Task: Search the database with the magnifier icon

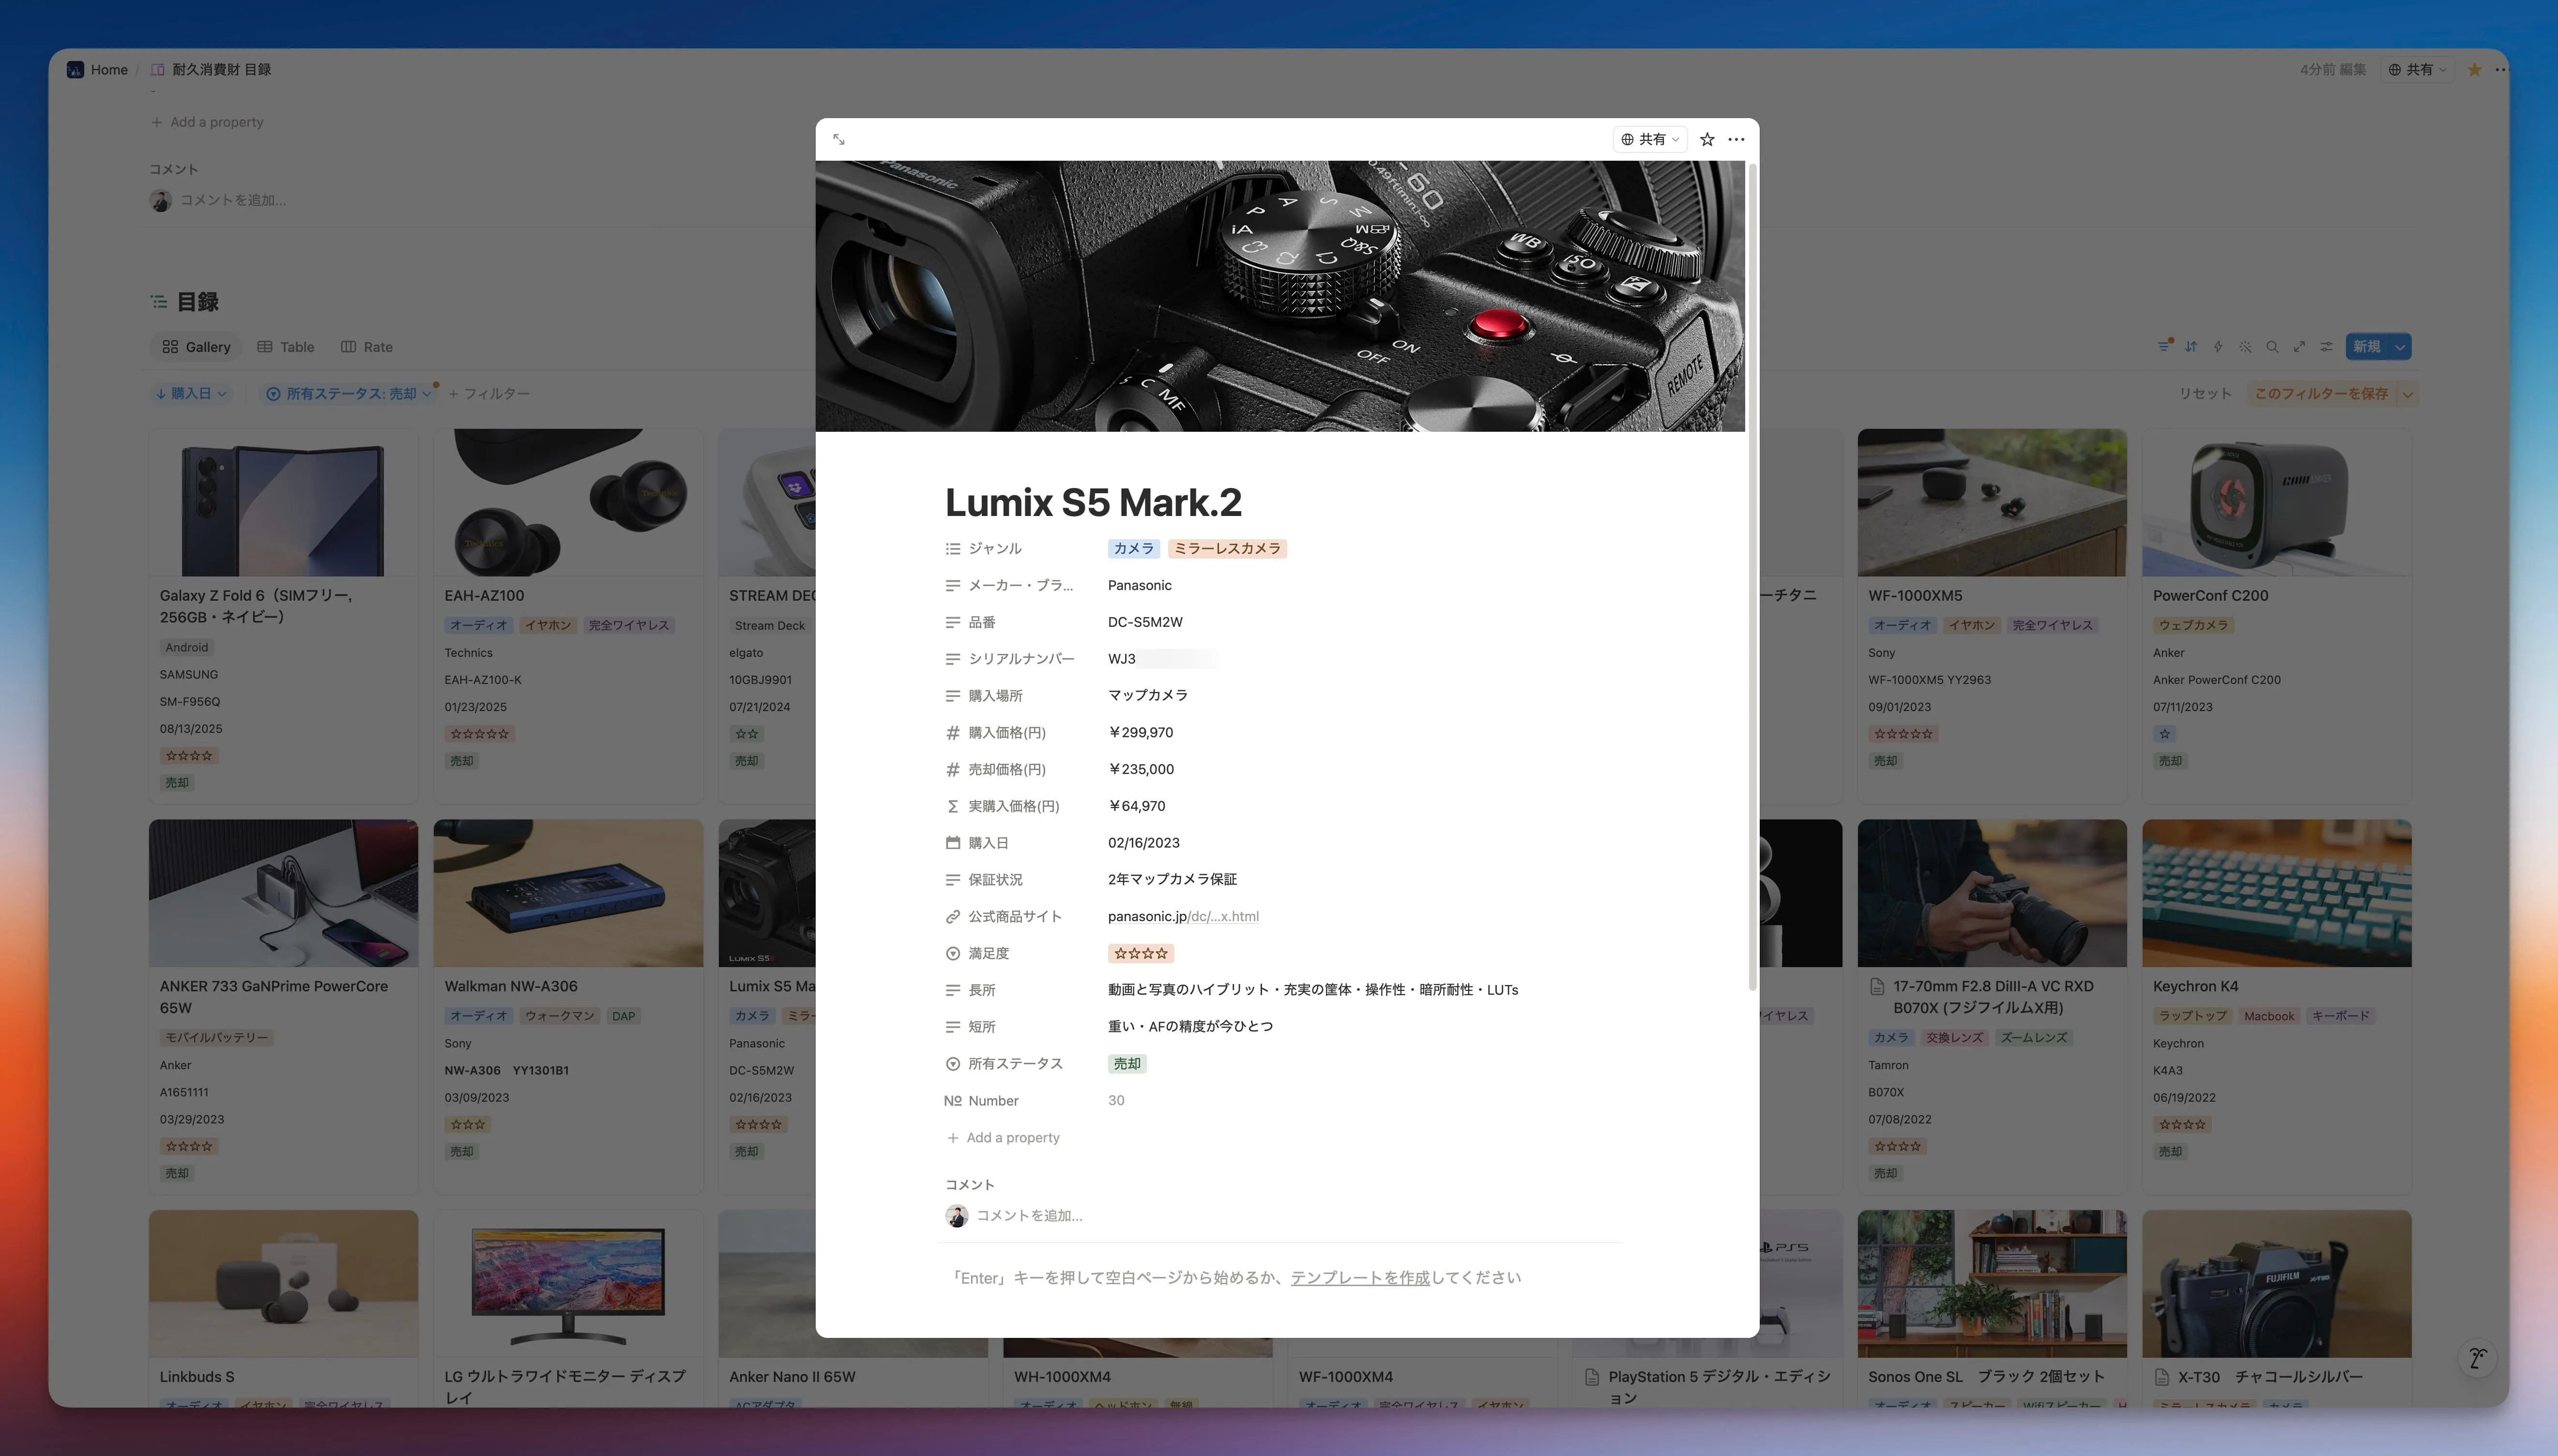Action: [x=2272, y=346]
